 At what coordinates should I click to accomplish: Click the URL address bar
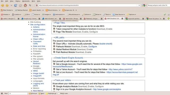88,5
